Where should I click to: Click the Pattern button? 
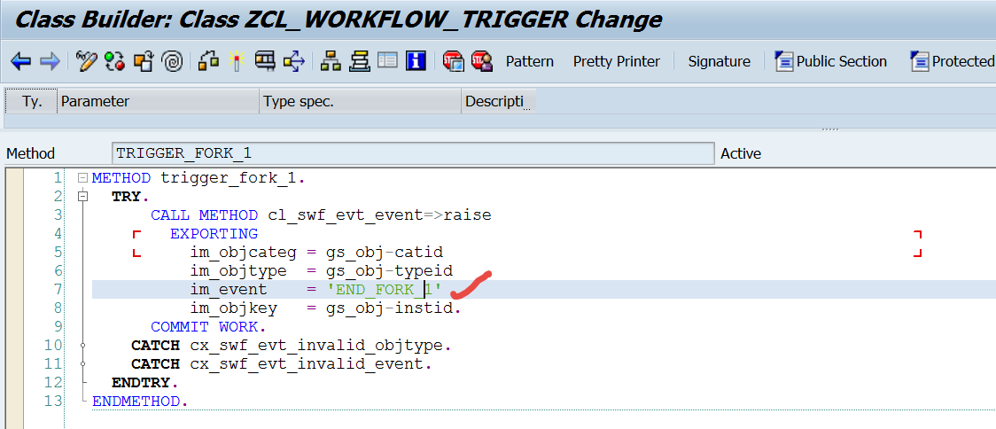pyautogui.click(x=530, y=62)
